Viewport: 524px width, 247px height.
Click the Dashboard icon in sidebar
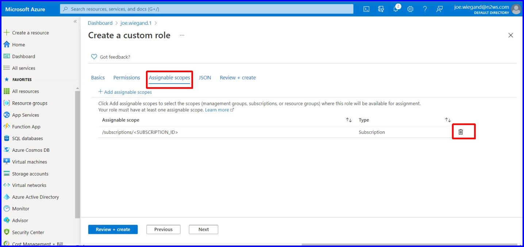(7, 56)
